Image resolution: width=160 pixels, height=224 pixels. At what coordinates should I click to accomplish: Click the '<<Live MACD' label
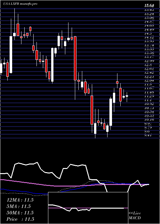click(135, 216)
